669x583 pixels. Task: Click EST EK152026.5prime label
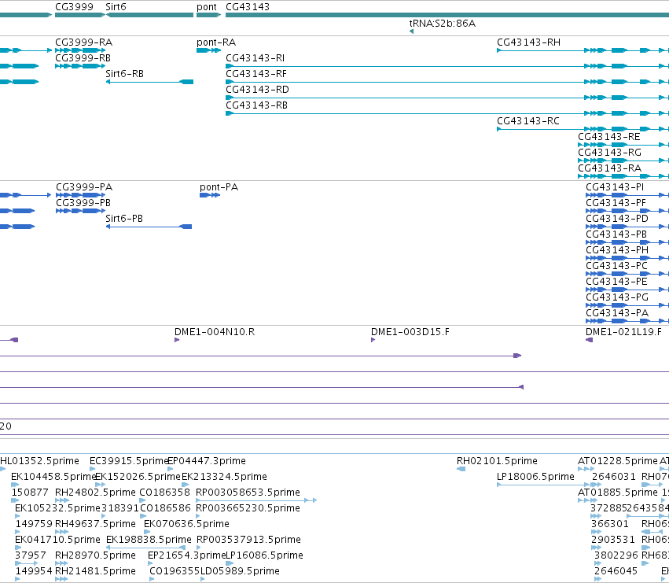[x=138, y=477]
